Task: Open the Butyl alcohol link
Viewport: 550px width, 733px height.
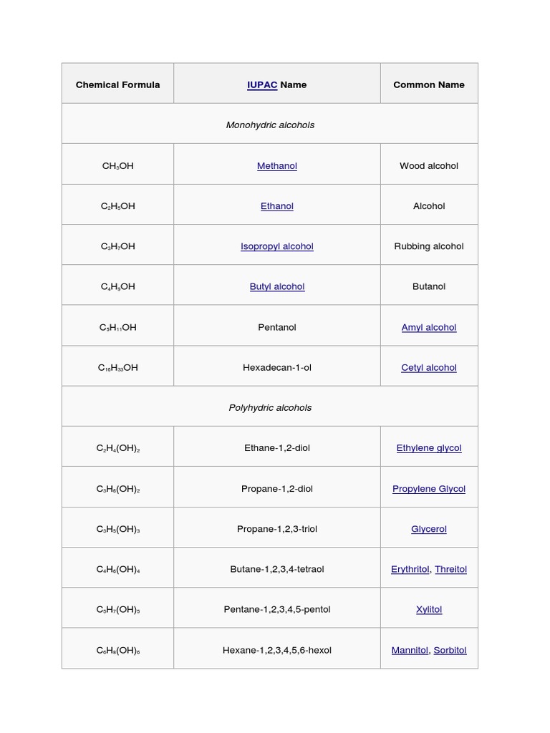Action: (277, 286)
